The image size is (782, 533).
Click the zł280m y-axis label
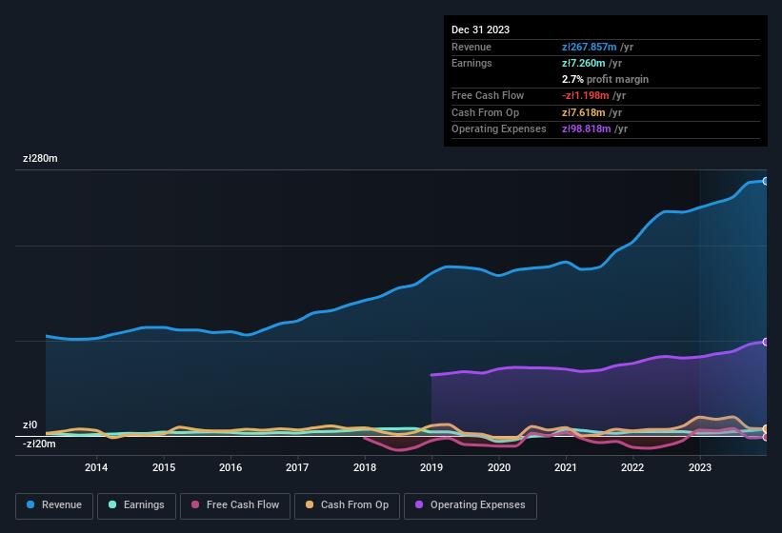pos(40,158)
